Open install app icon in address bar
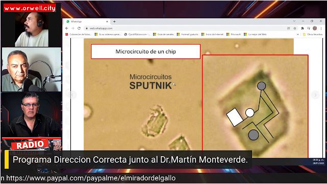Screen dimensions: 327x184 click(x=289, y=28)
